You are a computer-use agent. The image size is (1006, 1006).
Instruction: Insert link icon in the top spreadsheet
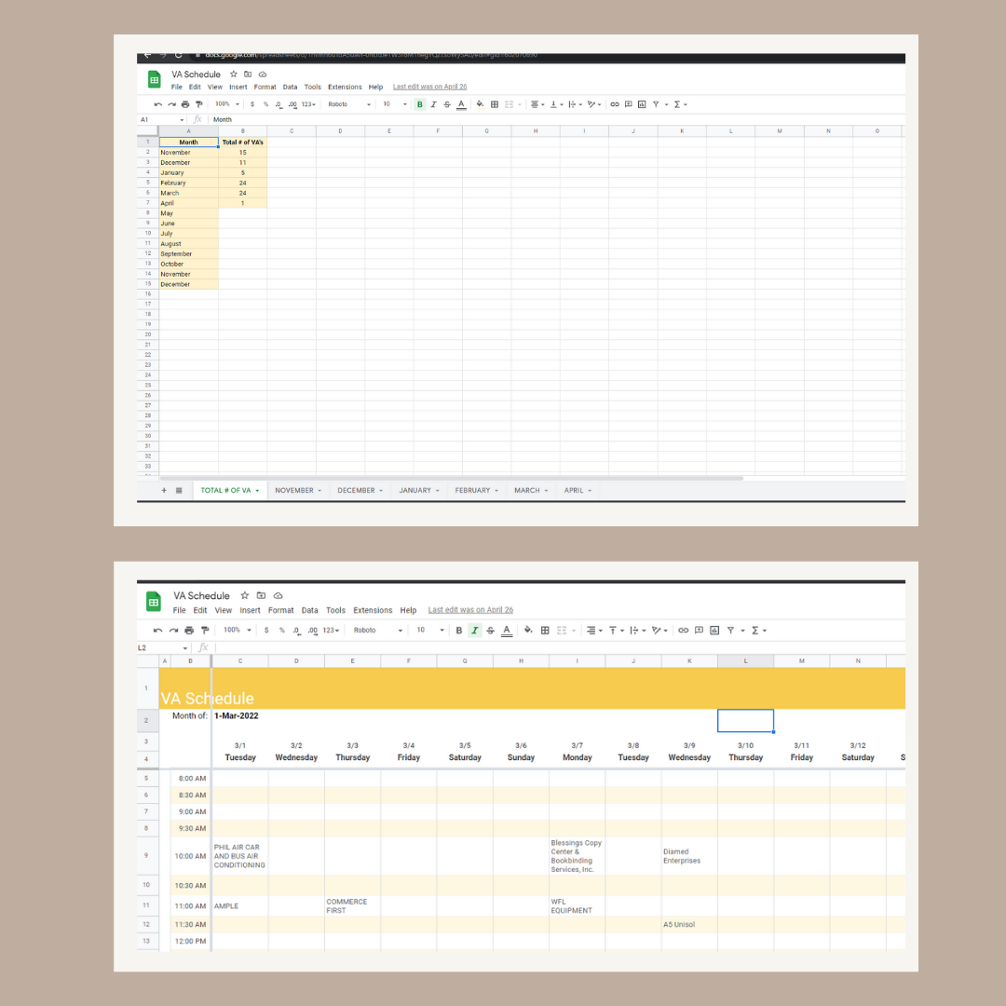(x=615, y=104)
